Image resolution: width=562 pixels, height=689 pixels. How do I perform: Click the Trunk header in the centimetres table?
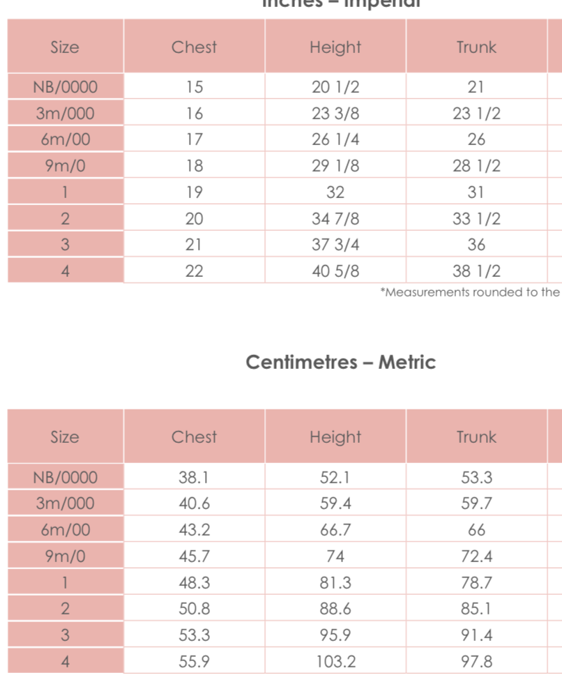click(476, 437)
